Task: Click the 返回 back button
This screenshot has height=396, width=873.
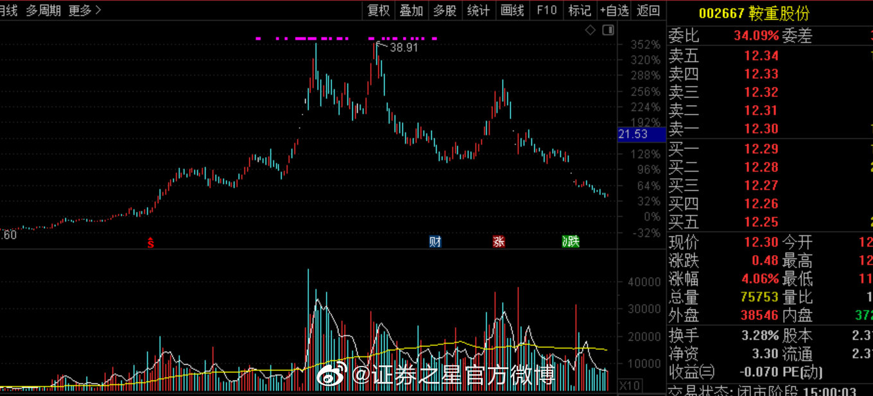Action: click(x=648, y=10)
